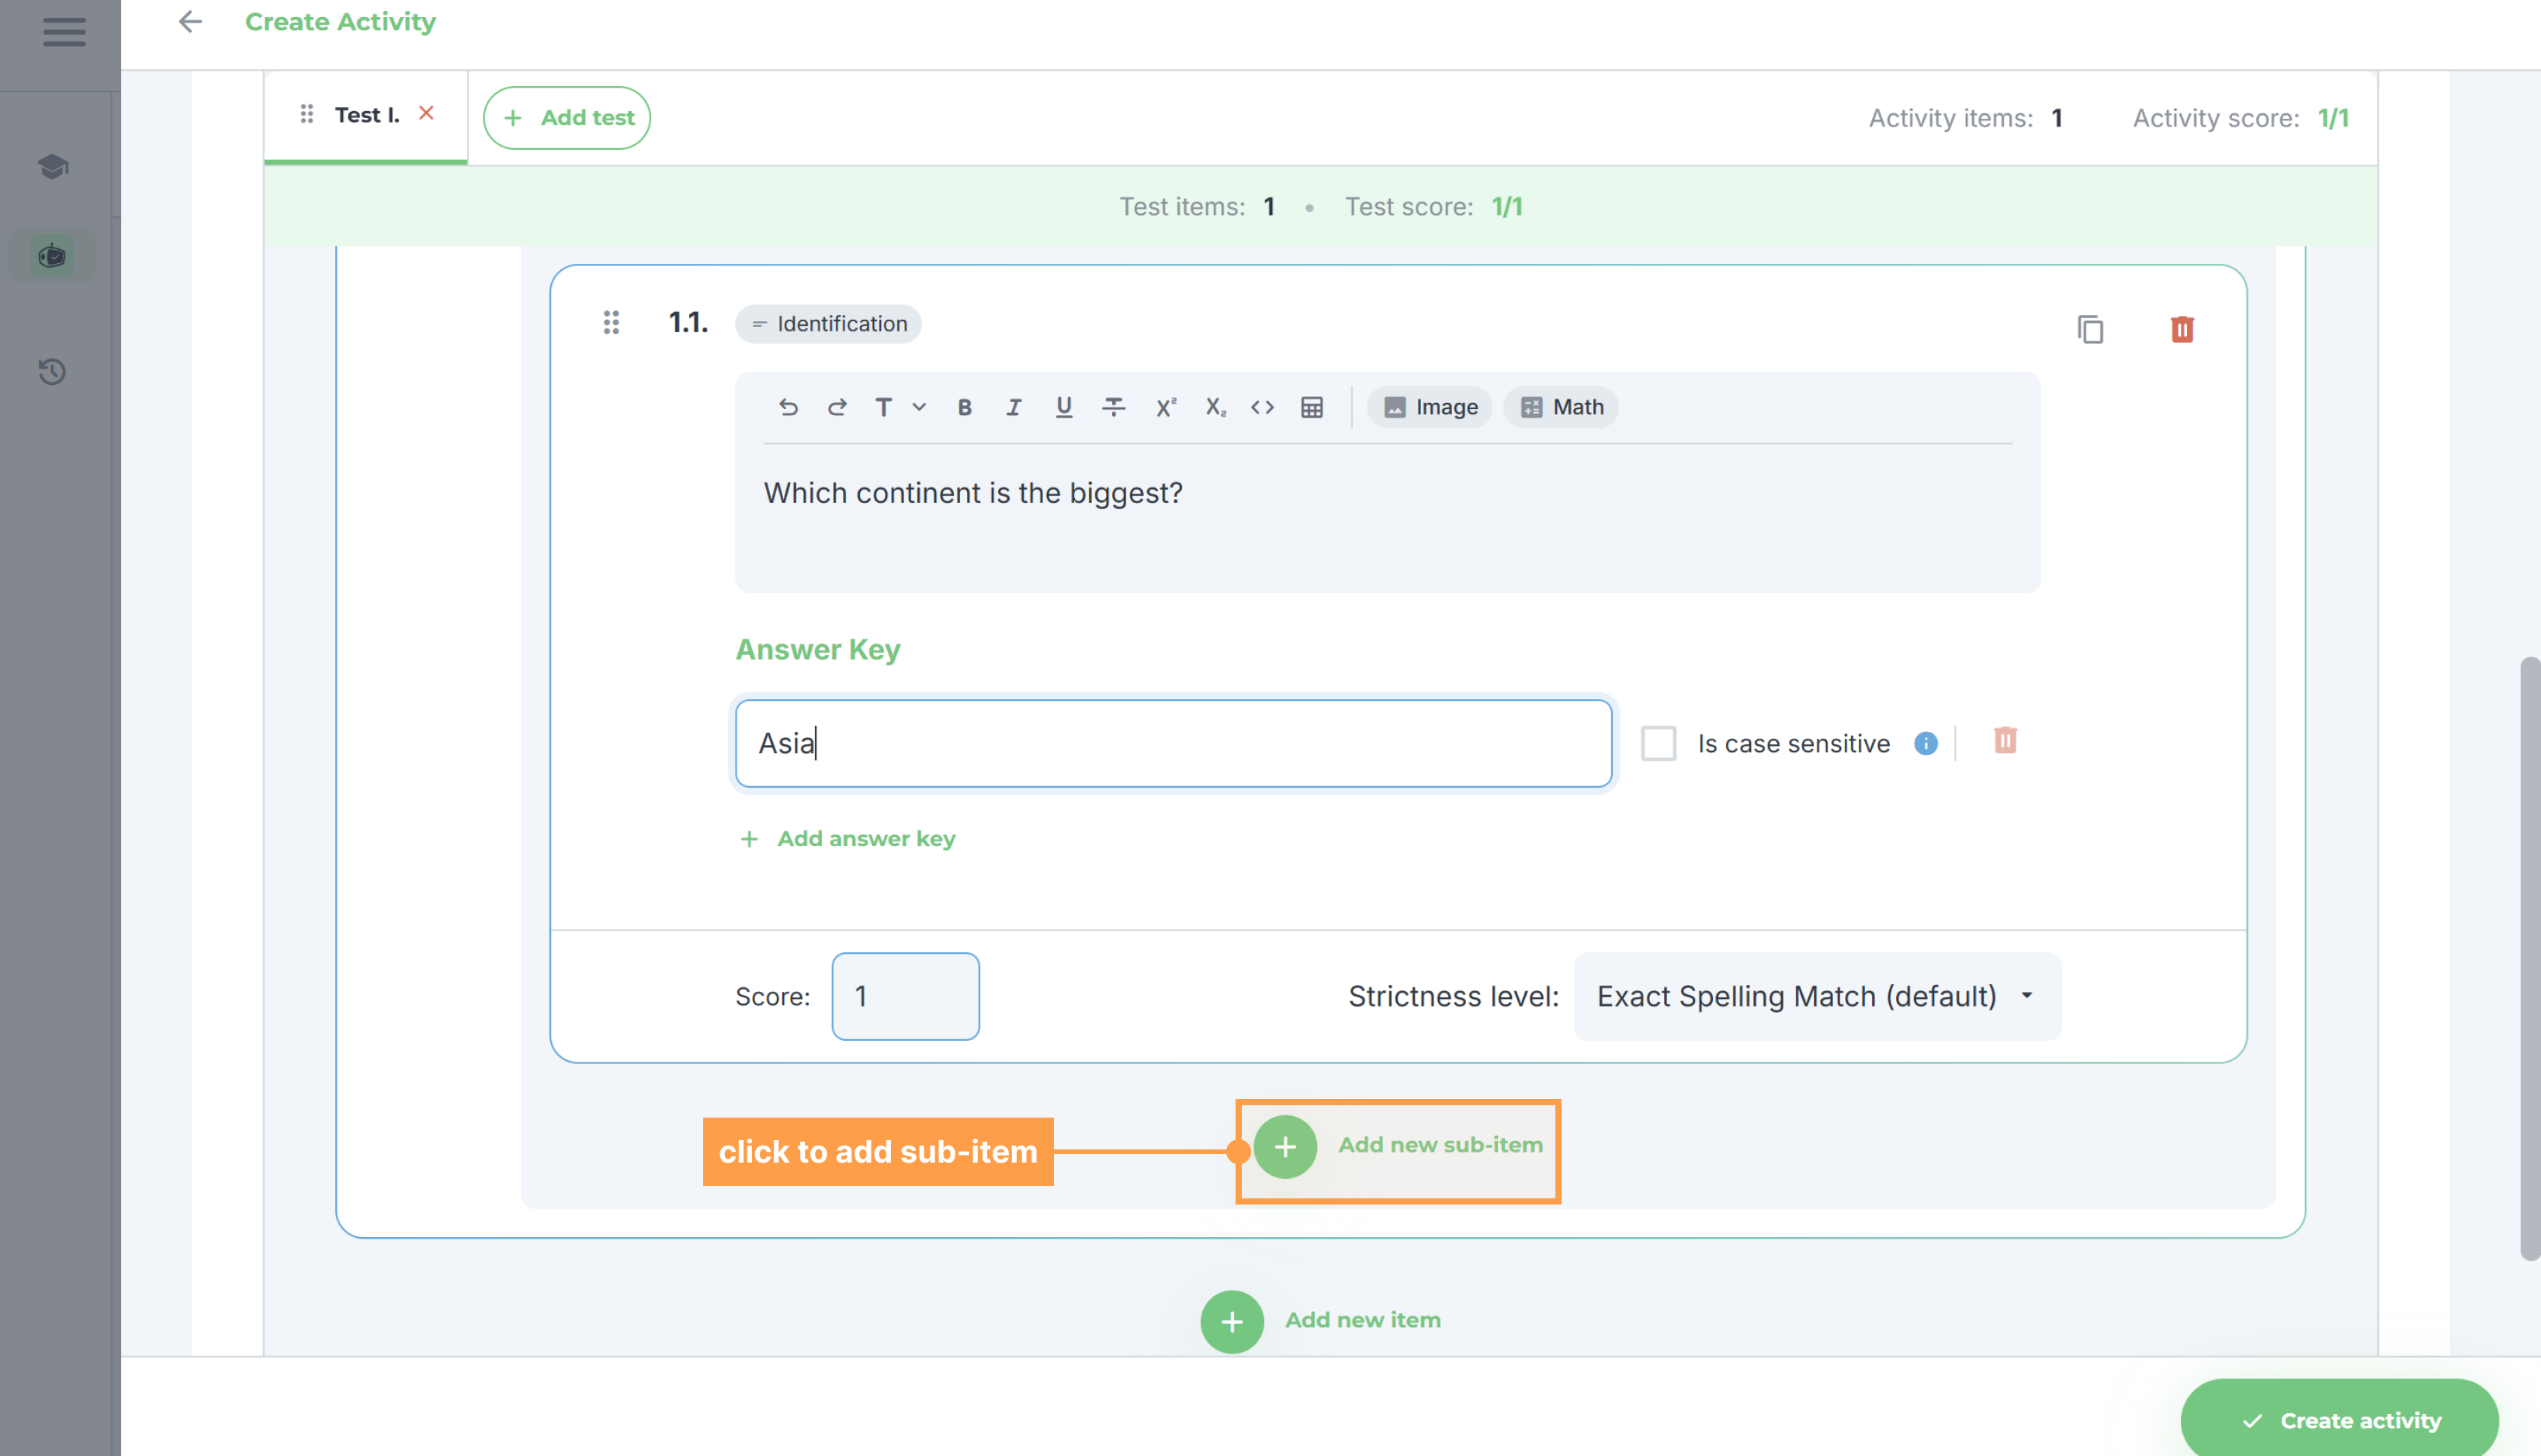Apply italic formatting to question text
This screenshot has height=1456, width=2541.
pyautogui.click(x=1013, y=407)
